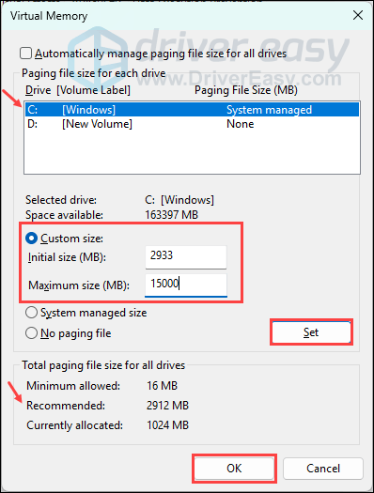The width and height of the screenshot is (374, 493).
Task: Enable automatically manage paging file size checkbox
Action: pyautogui.click(x=25, y=54)
